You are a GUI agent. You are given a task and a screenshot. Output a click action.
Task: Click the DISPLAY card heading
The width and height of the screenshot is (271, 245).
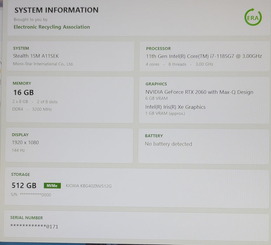click(x=20, y=135)
